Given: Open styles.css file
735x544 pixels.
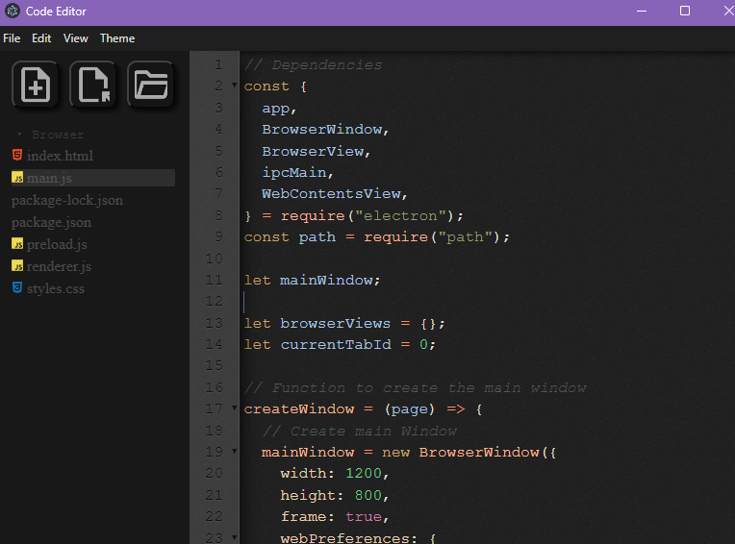Looking at the screenshot, I should 55,289.
